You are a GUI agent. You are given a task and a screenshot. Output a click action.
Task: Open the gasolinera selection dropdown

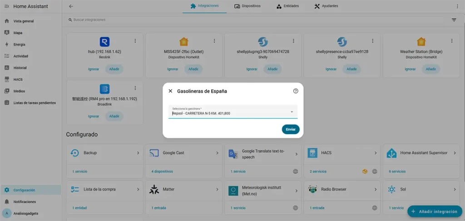click(233, 112)
